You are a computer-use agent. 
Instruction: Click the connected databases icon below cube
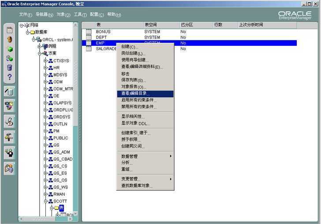point(9,59)
